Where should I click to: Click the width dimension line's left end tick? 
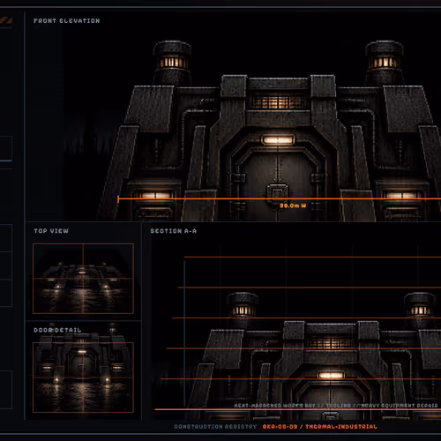pos(118,199)
